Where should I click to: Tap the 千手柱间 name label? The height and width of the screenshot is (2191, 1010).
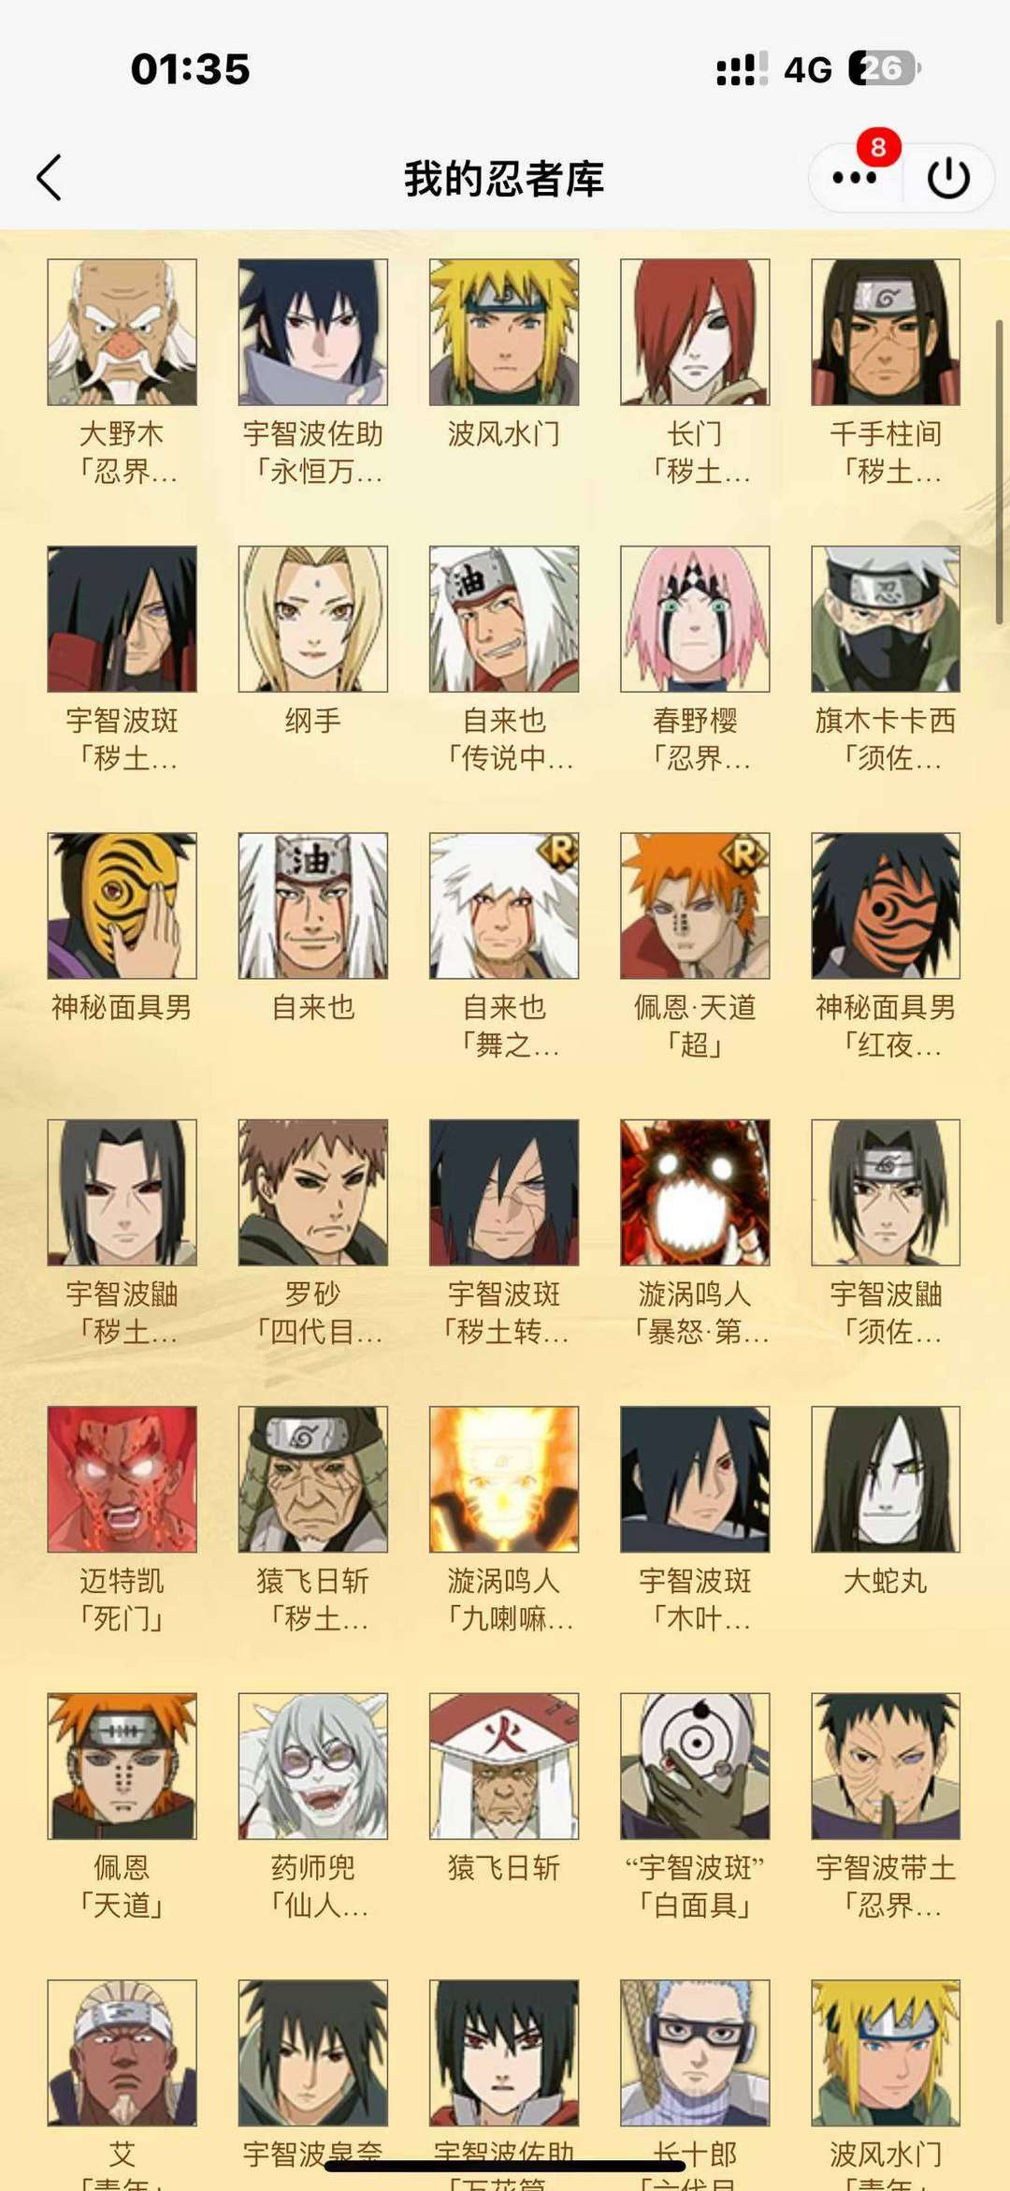point(886,433)
